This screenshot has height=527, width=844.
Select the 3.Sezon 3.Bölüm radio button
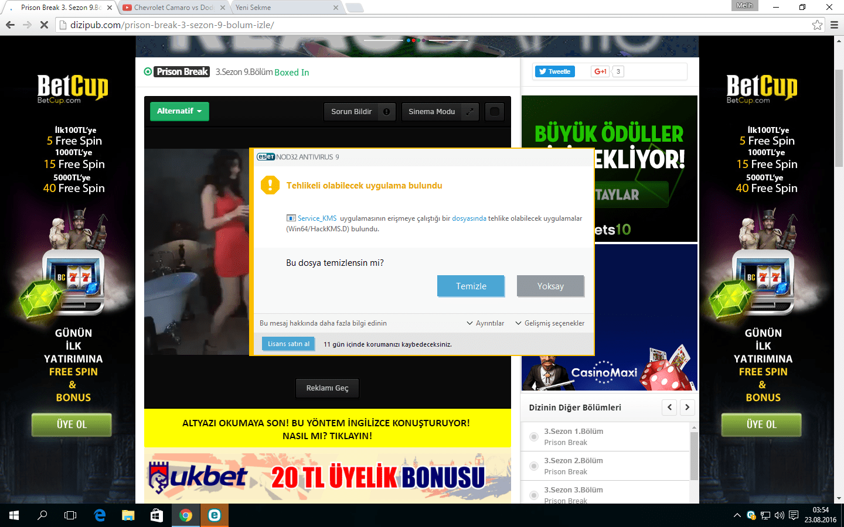pos(533,495)
